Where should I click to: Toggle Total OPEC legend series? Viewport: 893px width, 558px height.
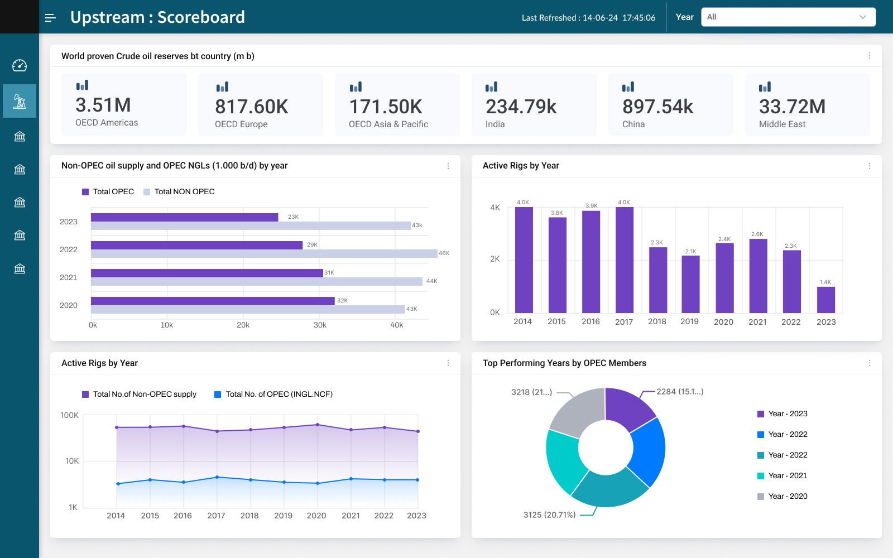[108, 191]
